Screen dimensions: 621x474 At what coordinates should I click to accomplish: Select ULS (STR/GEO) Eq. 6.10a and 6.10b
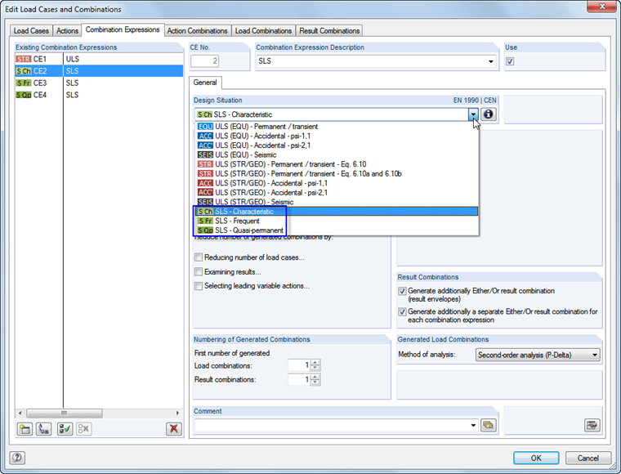coord(337,174)
